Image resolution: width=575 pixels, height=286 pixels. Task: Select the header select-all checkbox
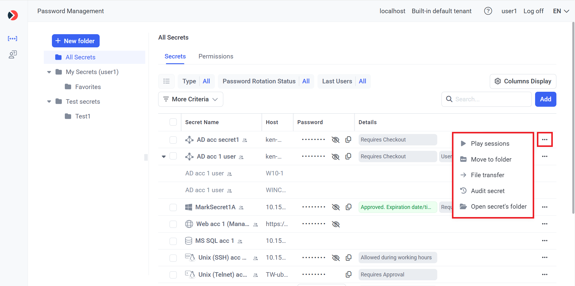pyautogui.click(x=173, y=122)
